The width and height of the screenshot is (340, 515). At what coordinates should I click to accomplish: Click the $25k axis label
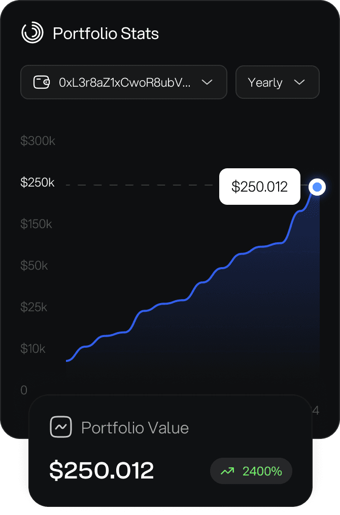pos(34,307)
